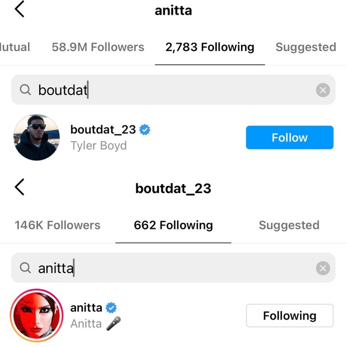The image size is (347, 347).
Task: Tap the verified badge next to anitta
Action: 111,308
